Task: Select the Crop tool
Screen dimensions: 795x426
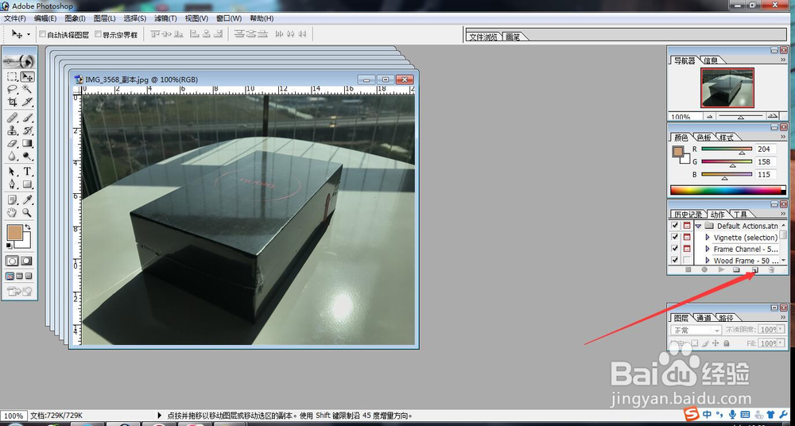Action: pos(12,102)
